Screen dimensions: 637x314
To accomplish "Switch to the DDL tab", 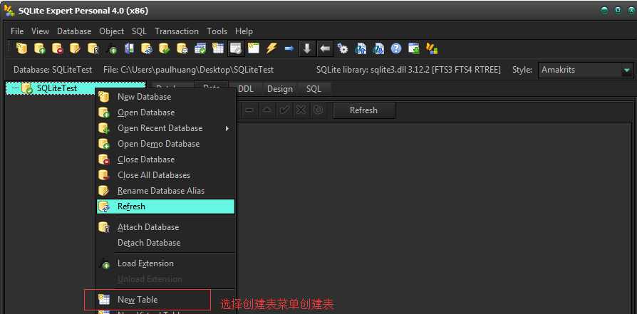I will coord(246,88).
